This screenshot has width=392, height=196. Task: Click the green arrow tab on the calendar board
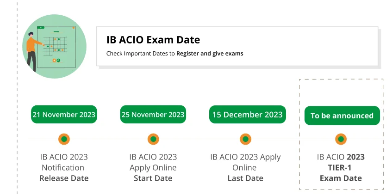point(41,28)
